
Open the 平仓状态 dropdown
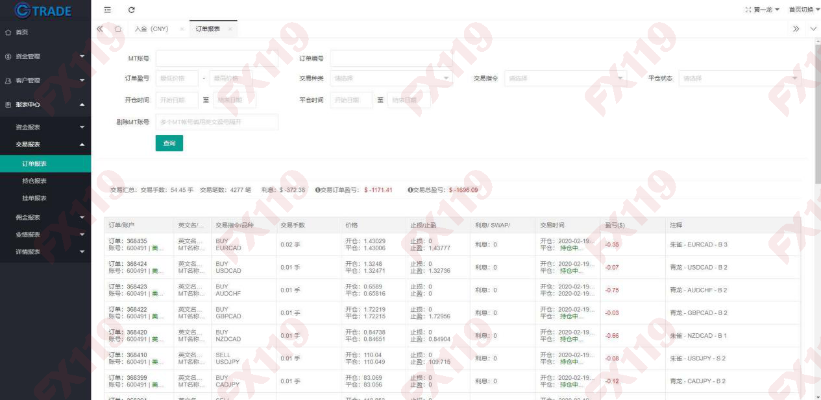740,78
